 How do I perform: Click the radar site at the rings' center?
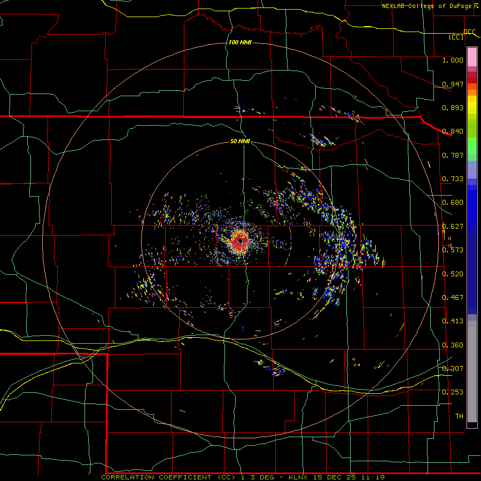241,241
